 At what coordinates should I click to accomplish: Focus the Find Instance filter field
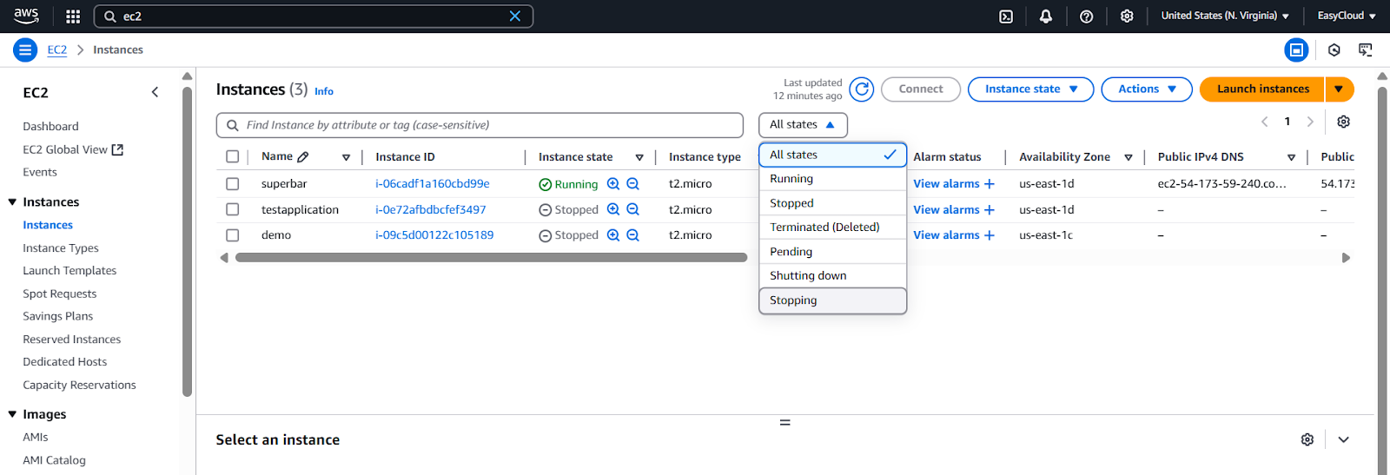[x=480, y=125]
